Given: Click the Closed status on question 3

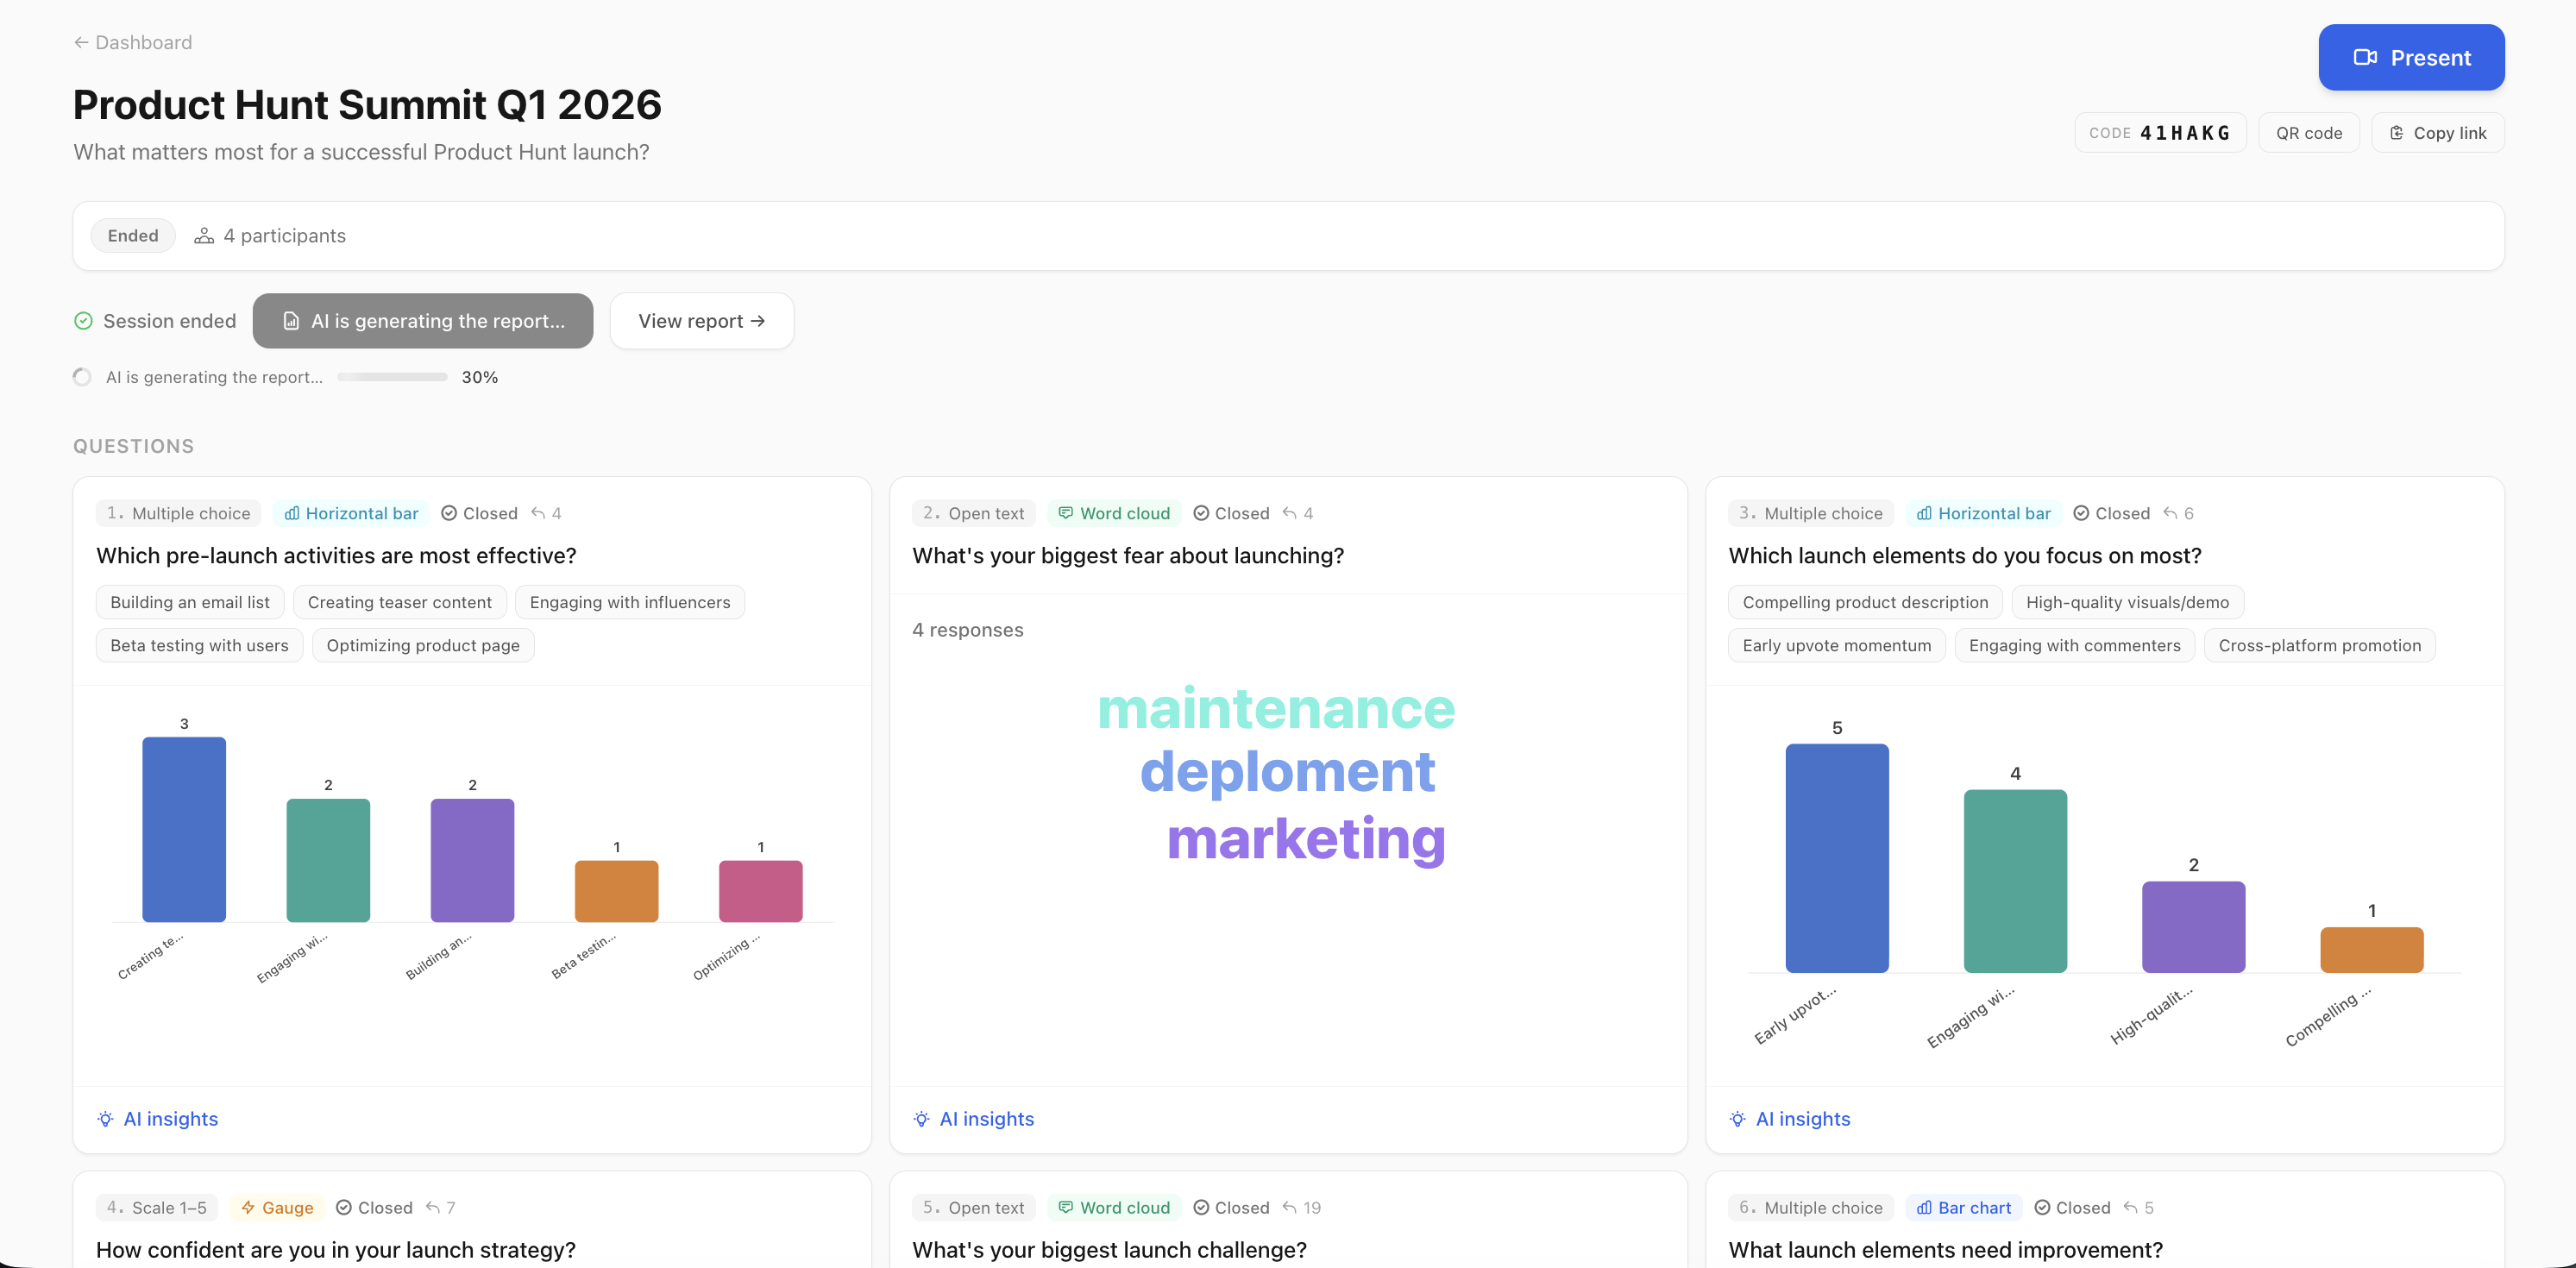Looking at the screenshot, I should pos(2111,513).
